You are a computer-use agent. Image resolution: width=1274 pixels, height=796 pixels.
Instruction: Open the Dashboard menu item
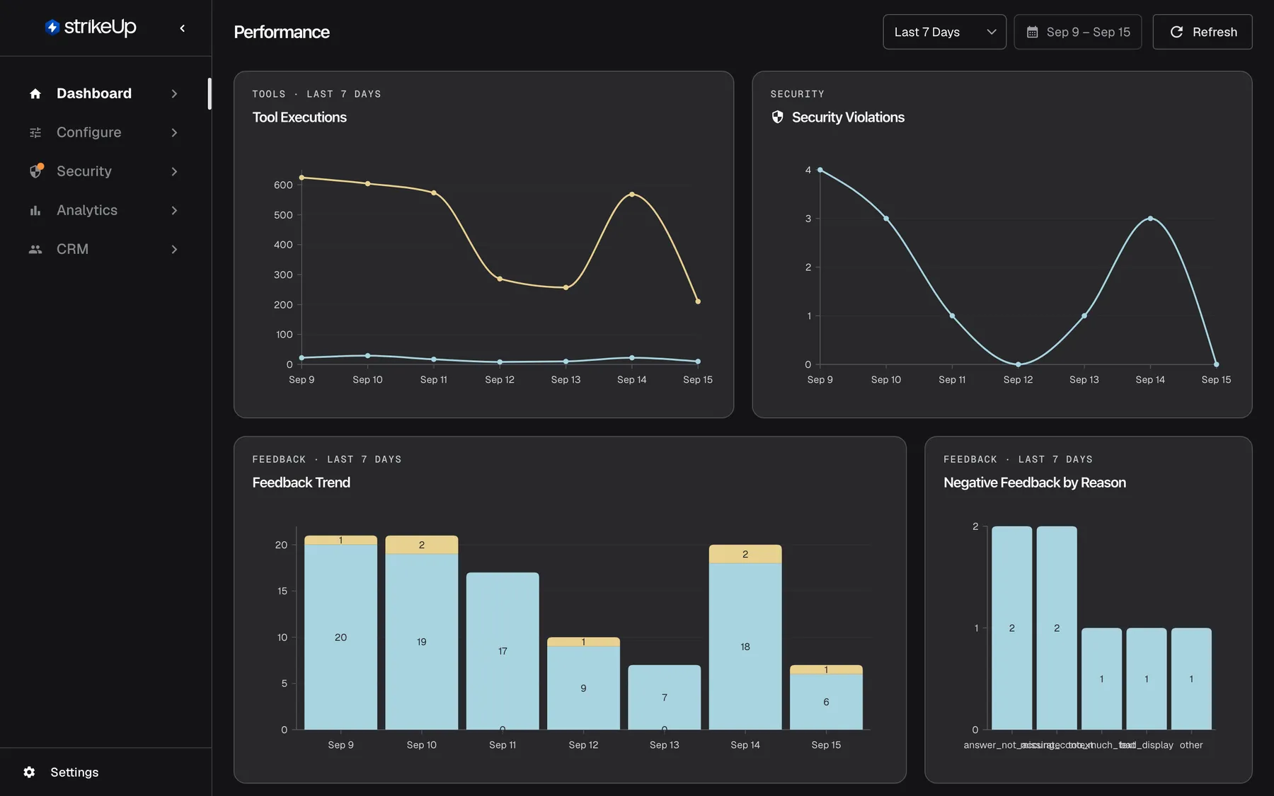tap(104, 93)
